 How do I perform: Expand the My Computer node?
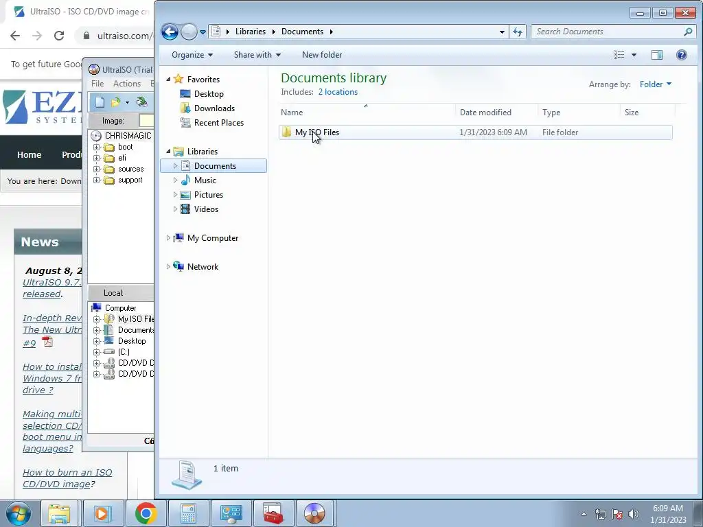169,238
